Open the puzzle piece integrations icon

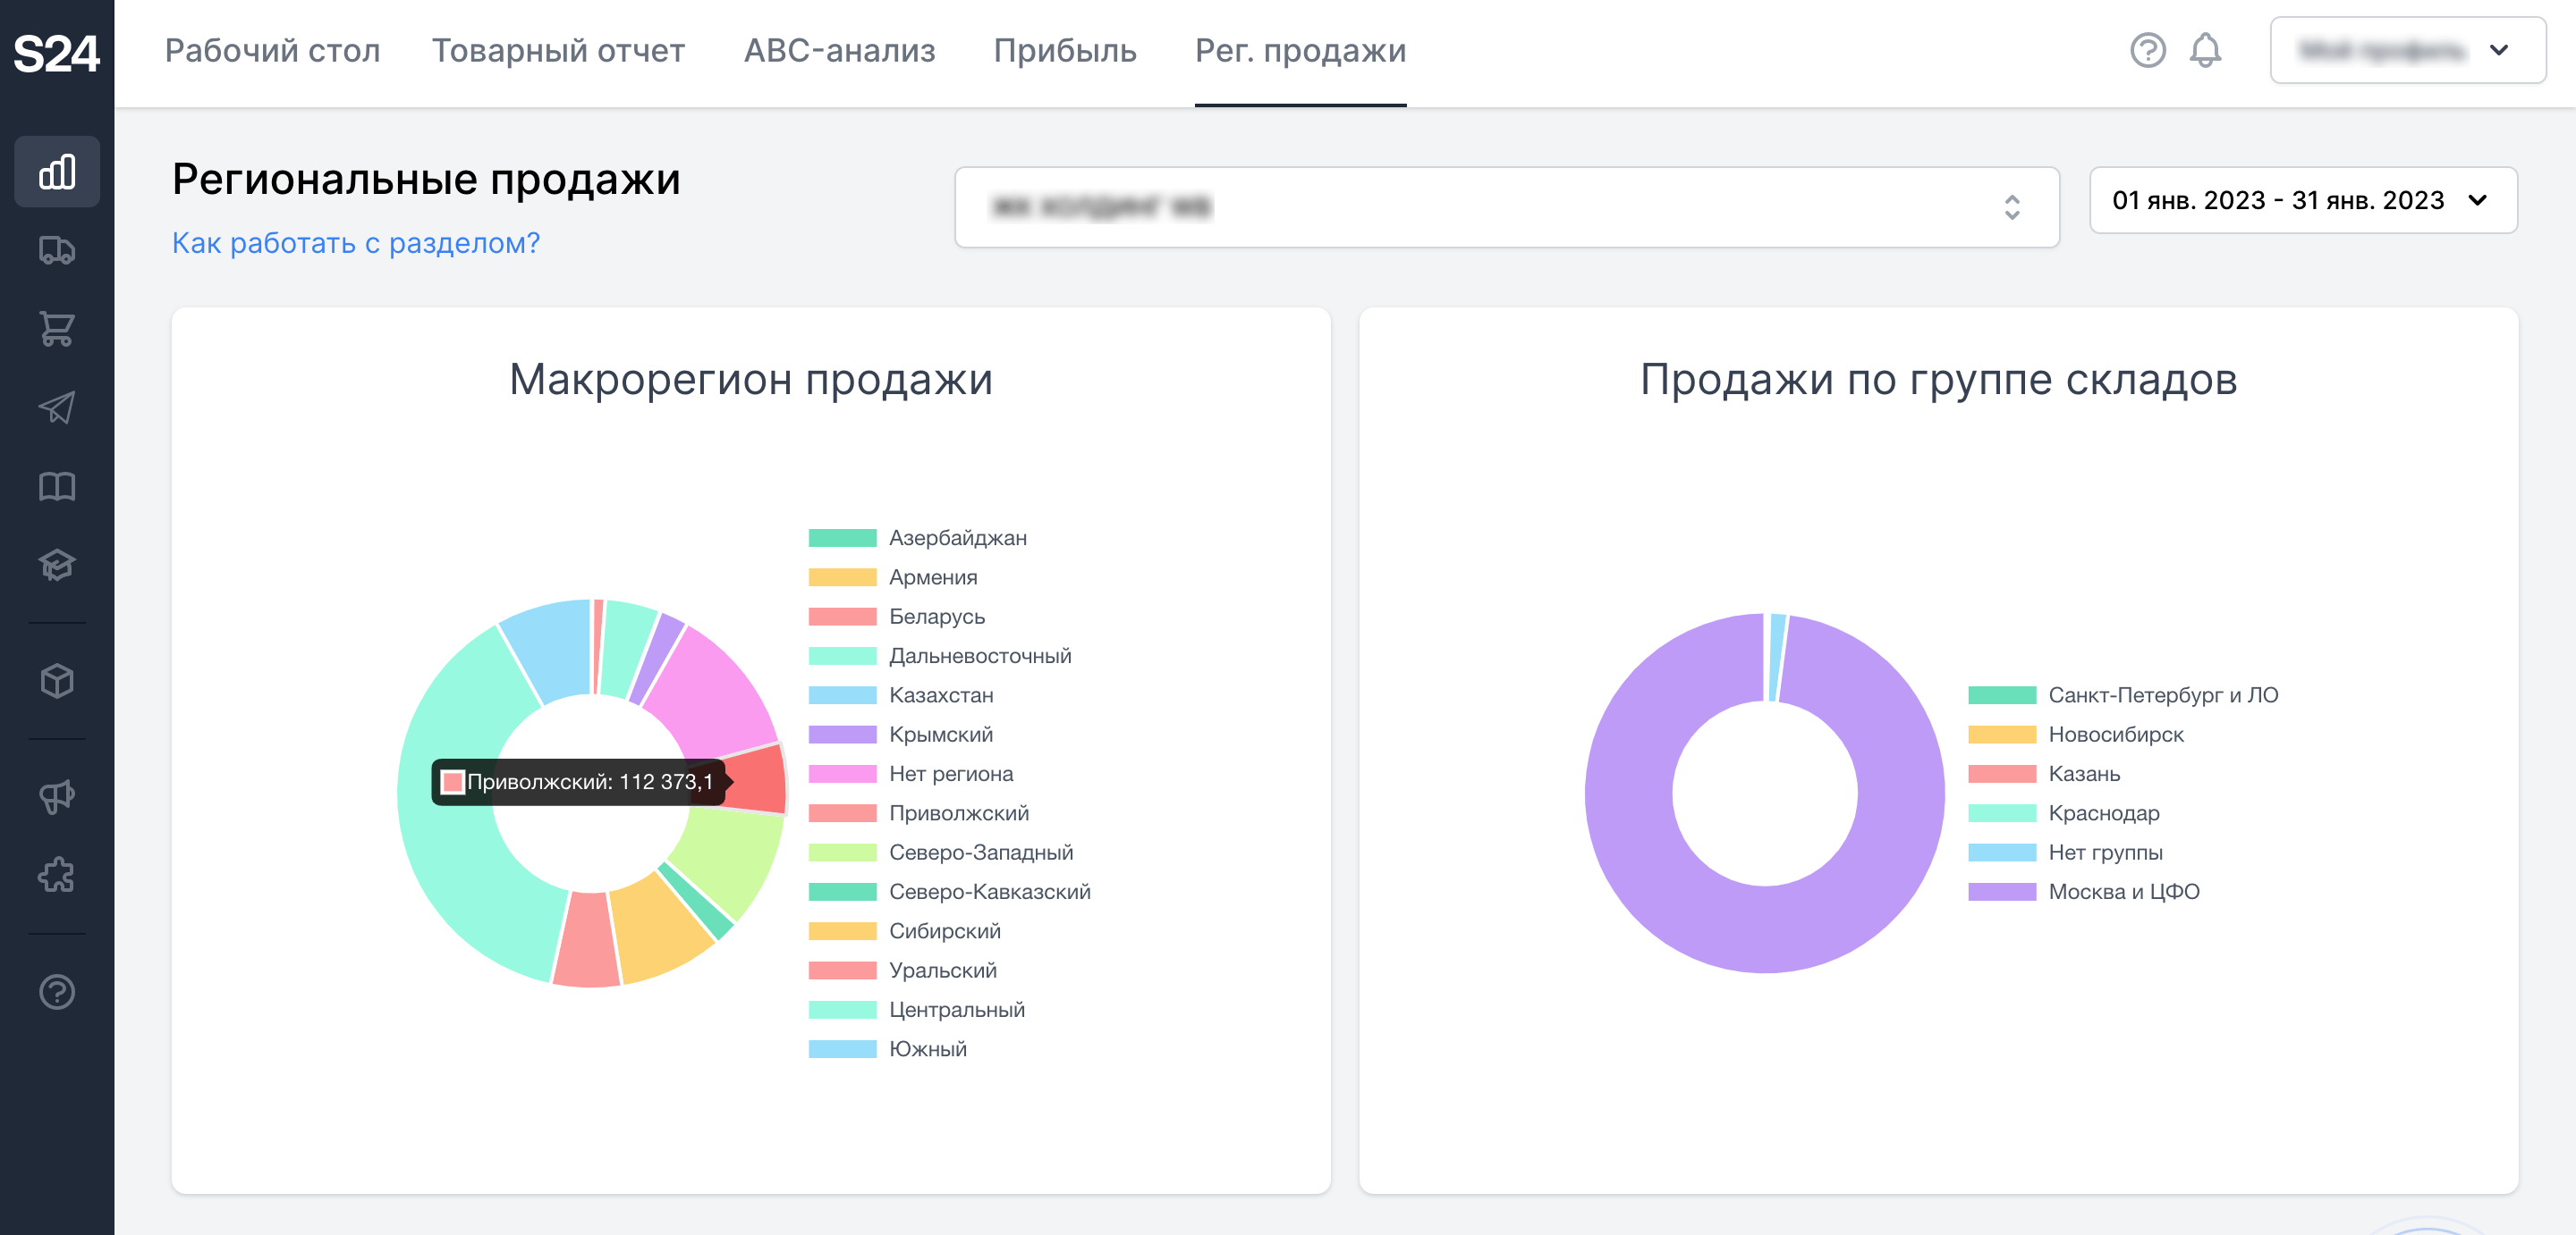57,874
